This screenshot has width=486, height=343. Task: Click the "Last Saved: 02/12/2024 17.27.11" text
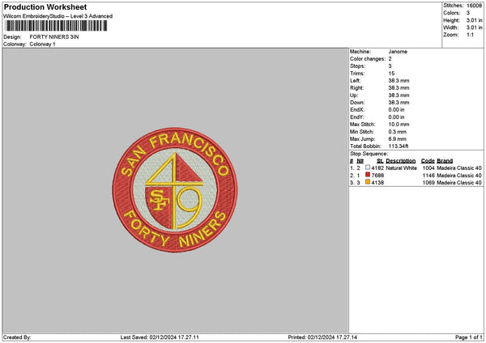[x=160, y=337]
